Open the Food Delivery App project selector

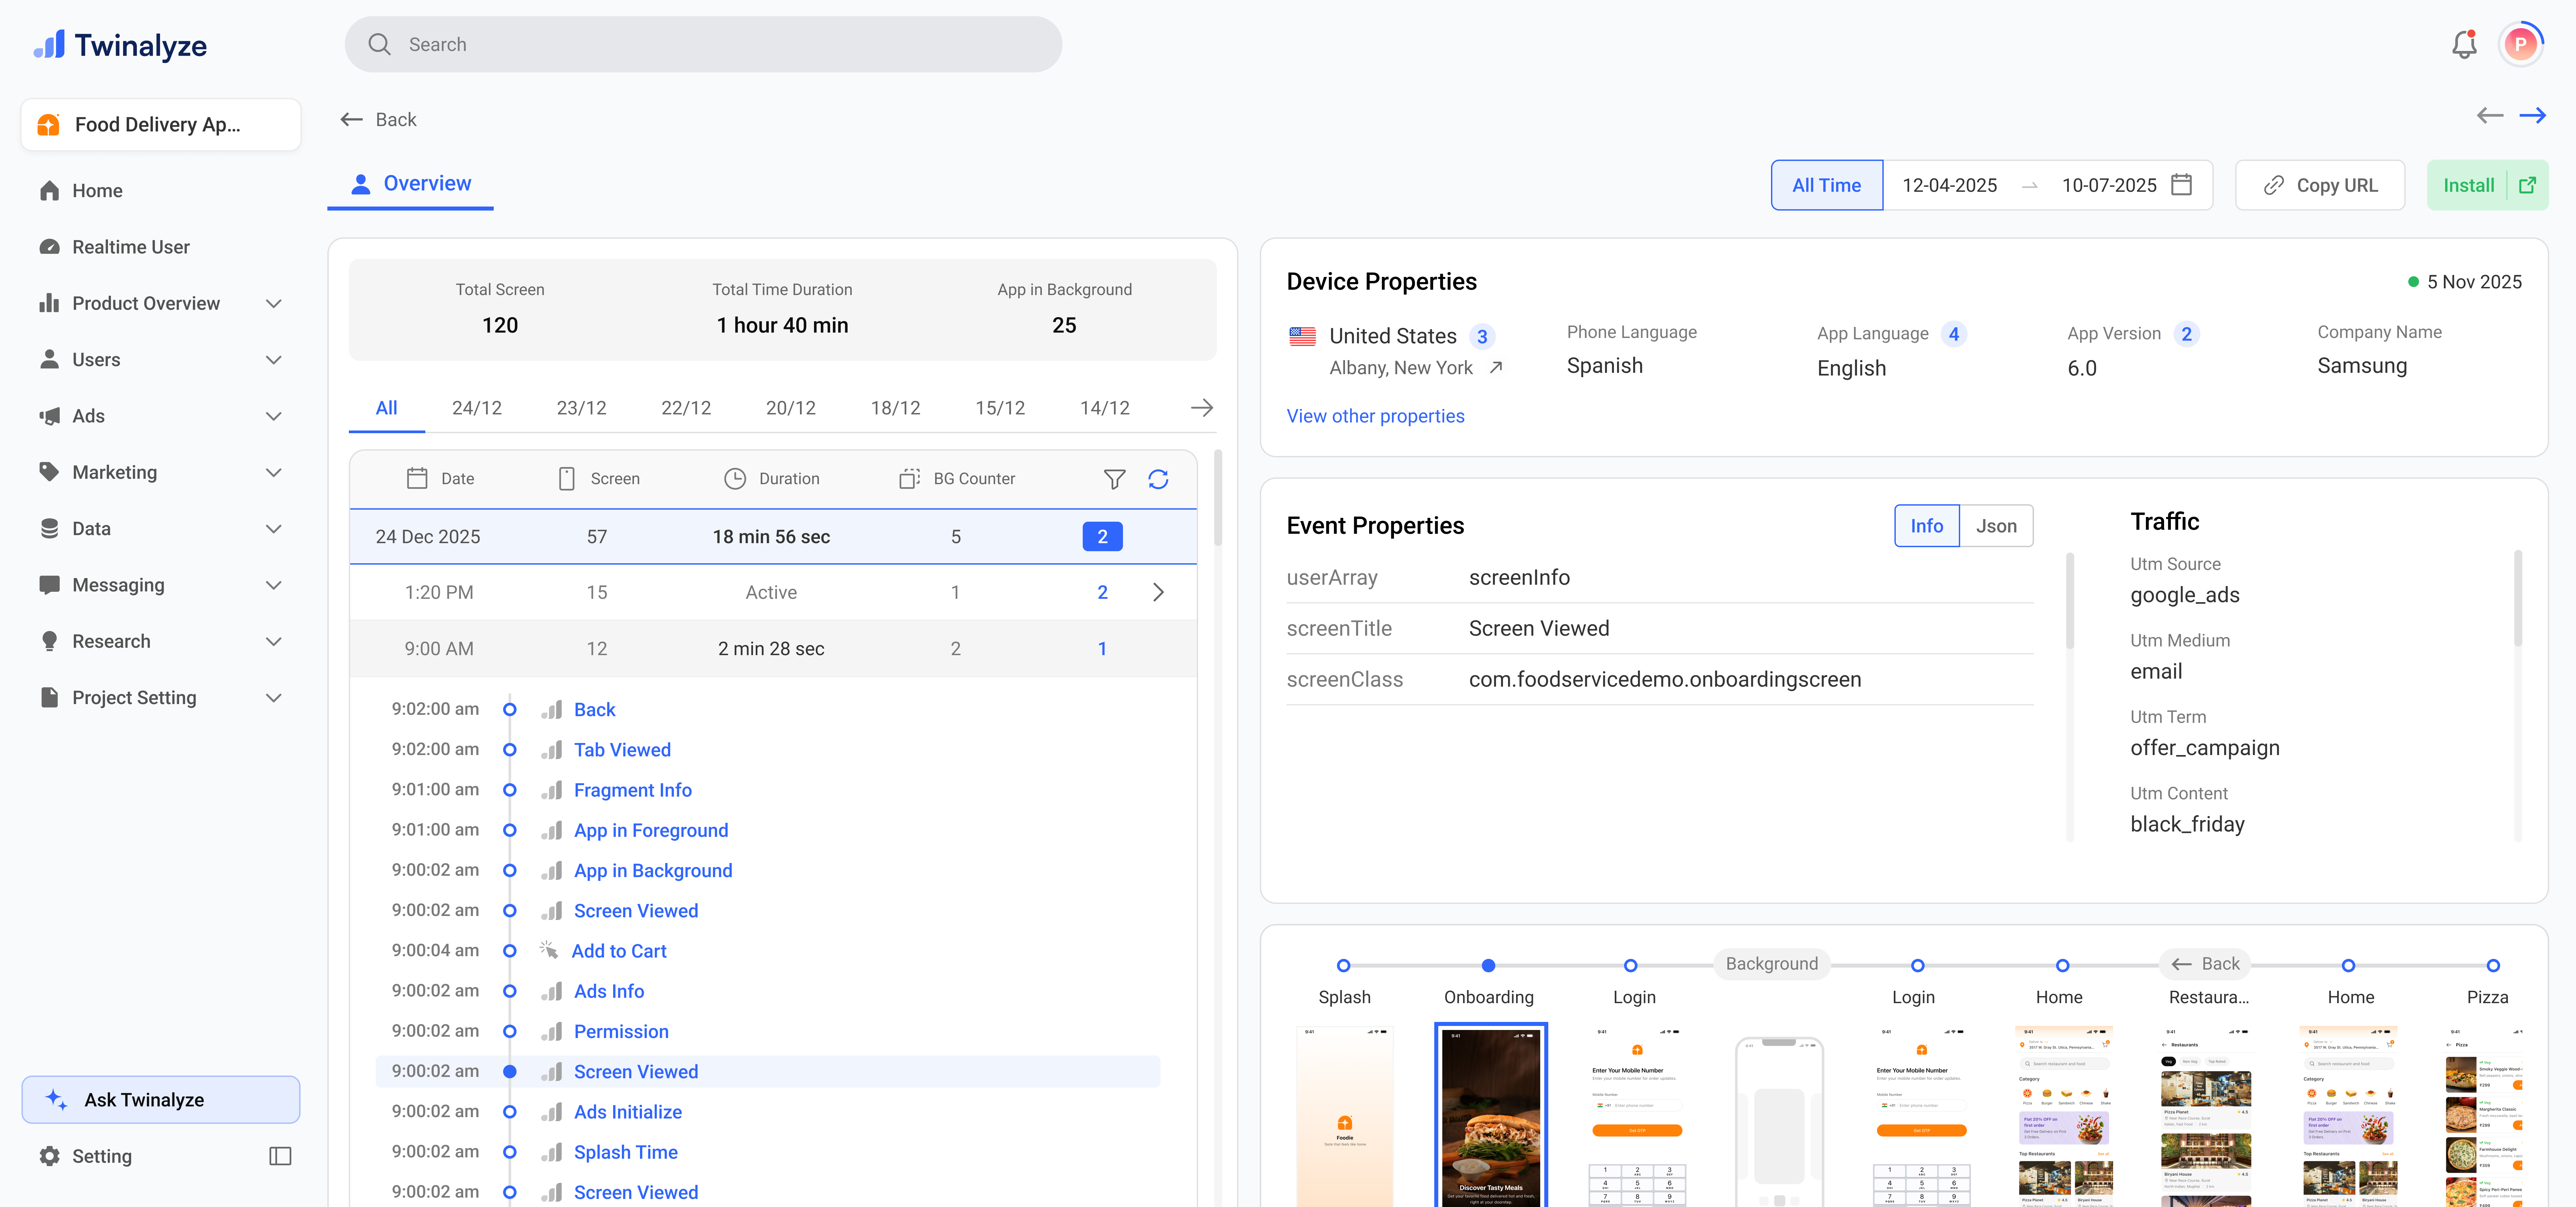point(161,125)
